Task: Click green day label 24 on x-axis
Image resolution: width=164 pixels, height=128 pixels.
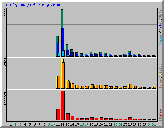Action: [120, 124]
